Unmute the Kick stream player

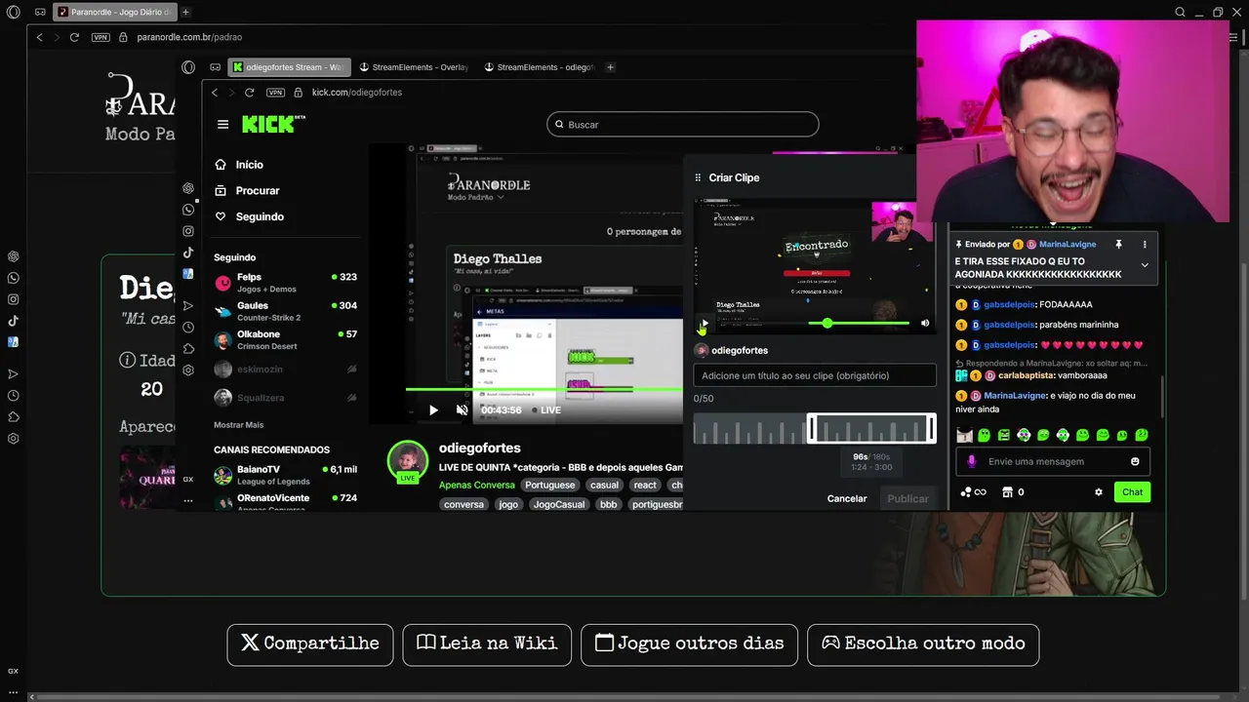click(x=462, y=410)
